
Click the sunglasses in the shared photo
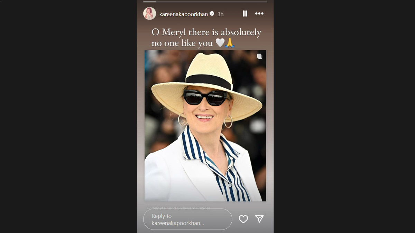coord(205,98)
